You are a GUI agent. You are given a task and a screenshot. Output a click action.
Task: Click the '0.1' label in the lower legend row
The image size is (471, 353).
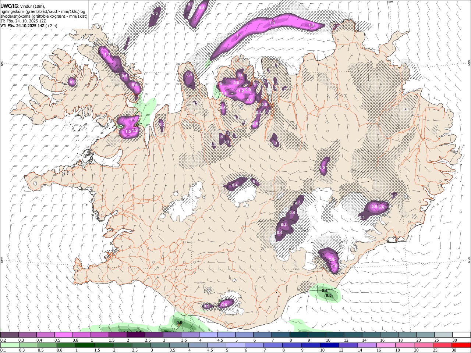click(3, 350)
